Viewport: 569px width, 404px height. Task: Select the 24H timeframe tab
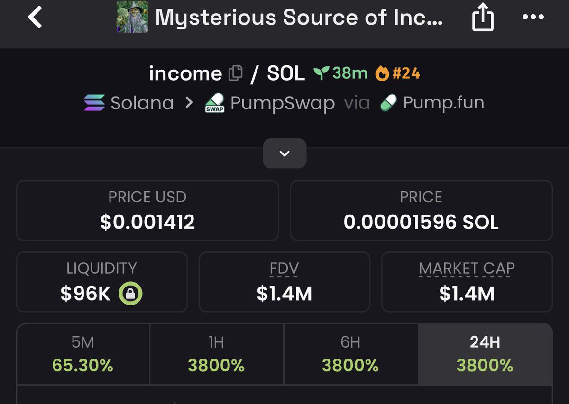pos(485,354)
